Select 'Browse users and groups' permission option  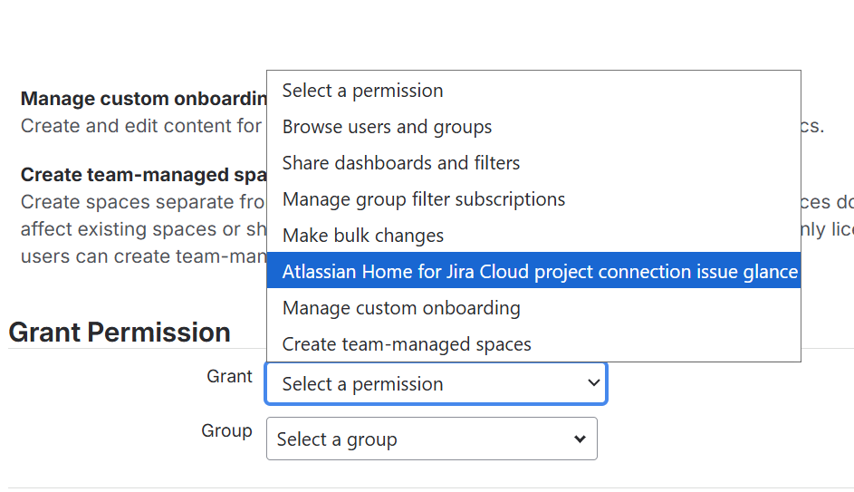pyautogui.click(x=387, y=127)
